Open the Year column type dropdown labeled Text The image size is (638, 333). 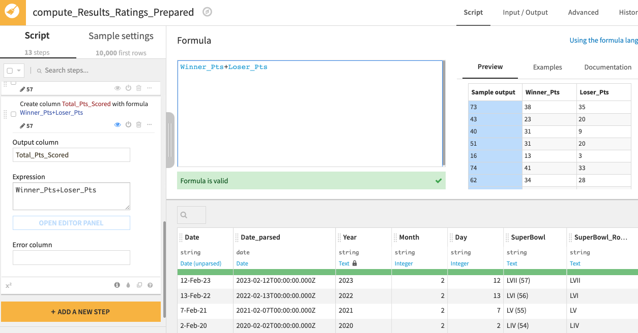click(x=344, y=263)
